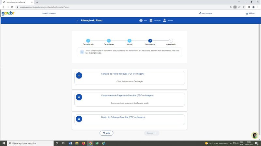Click Comprovante de Pagamento Bancário title
The width and height of the screenshot is (261, 146).
[127, 95]
